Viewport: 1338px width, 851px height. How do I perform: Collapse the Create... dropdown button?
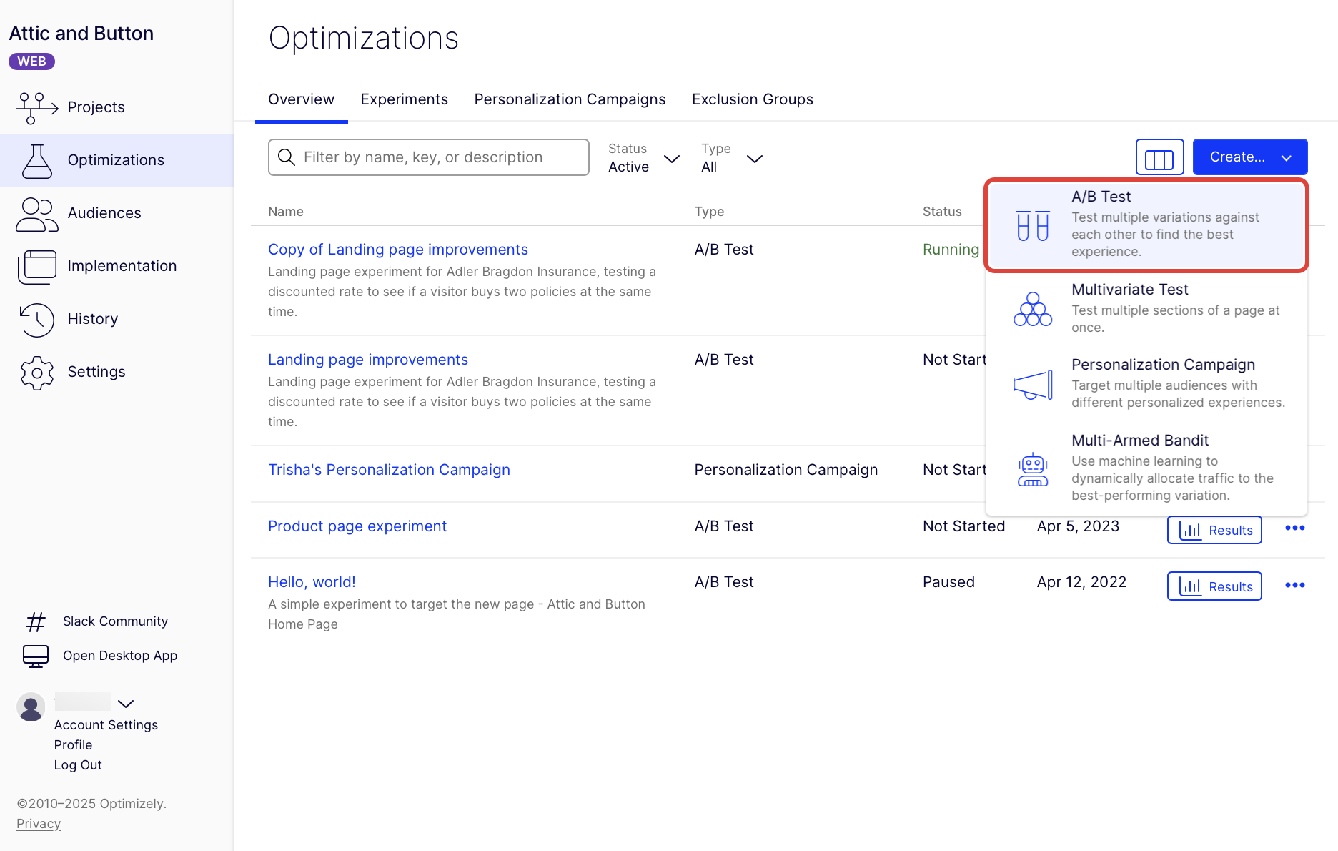pos(1250,157)
